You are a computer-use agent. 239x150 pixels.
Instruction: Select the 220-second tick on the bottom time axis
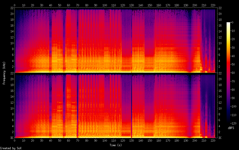213,140
